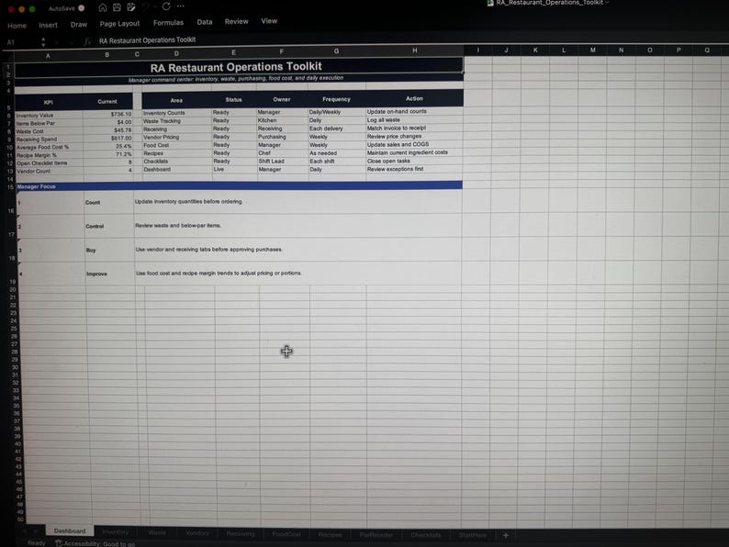Select the Vendor Count cell
Viewport: 729px width, 547px height.
50,171
